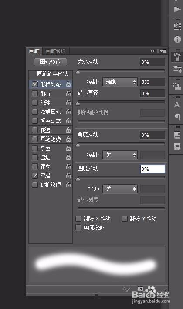Toggle the lock icon beside 传递
Image resolution: width=183 pixels, height=309 pixels.
68,130
